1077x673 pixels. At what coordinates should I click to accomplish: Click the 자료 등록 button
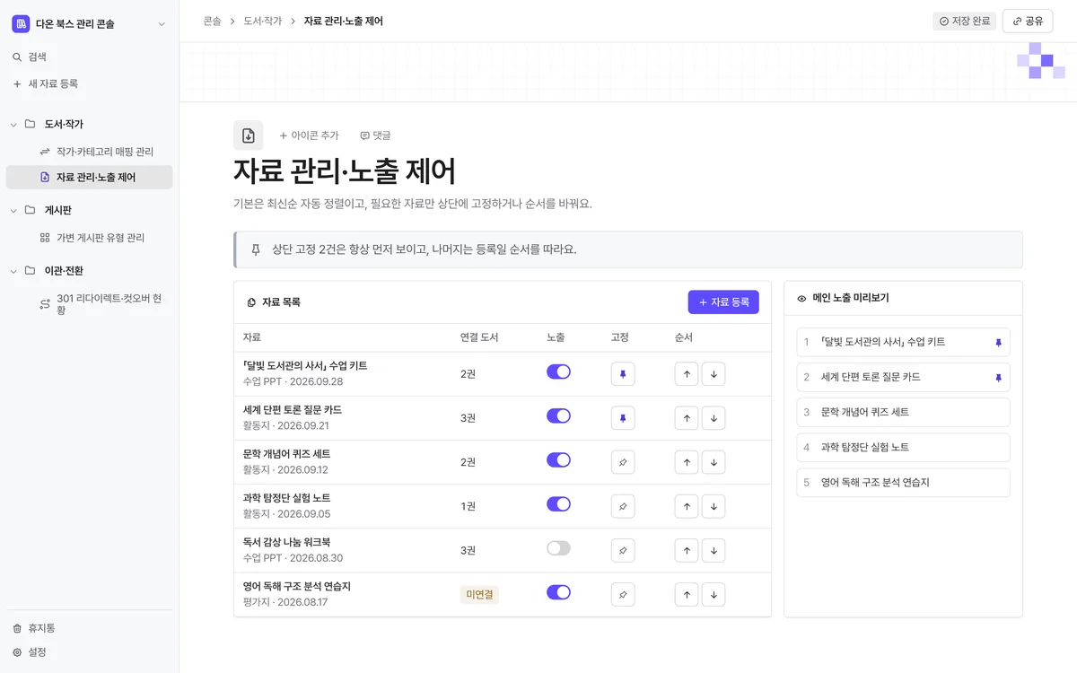723,302
